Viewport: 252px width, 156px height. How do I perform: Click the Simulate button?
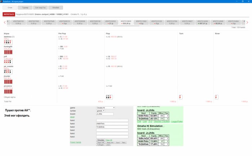[x=100, y=140]
